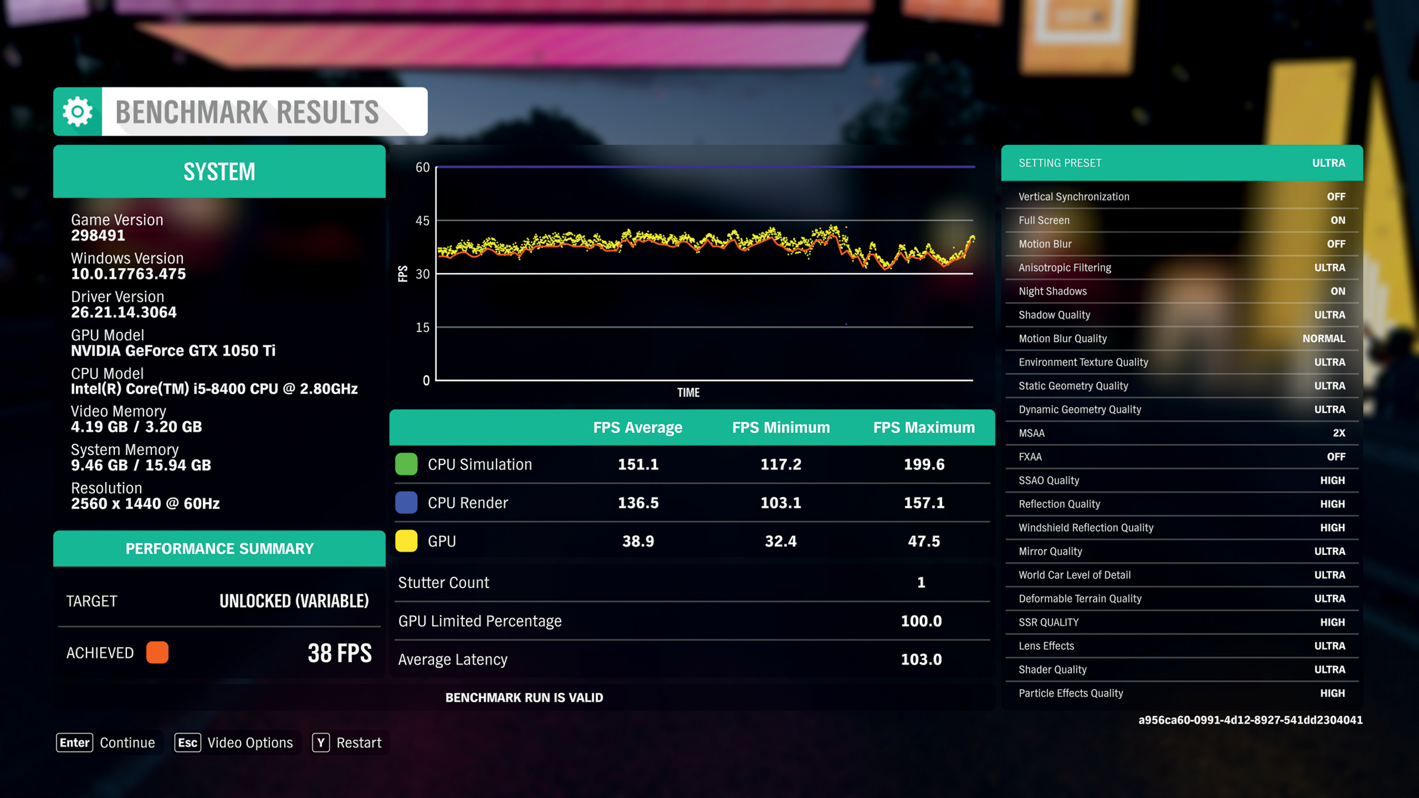Click Vertical Synchronization OFF value
Viewport: 1419px width, 798px height.
click(1335, 197)
